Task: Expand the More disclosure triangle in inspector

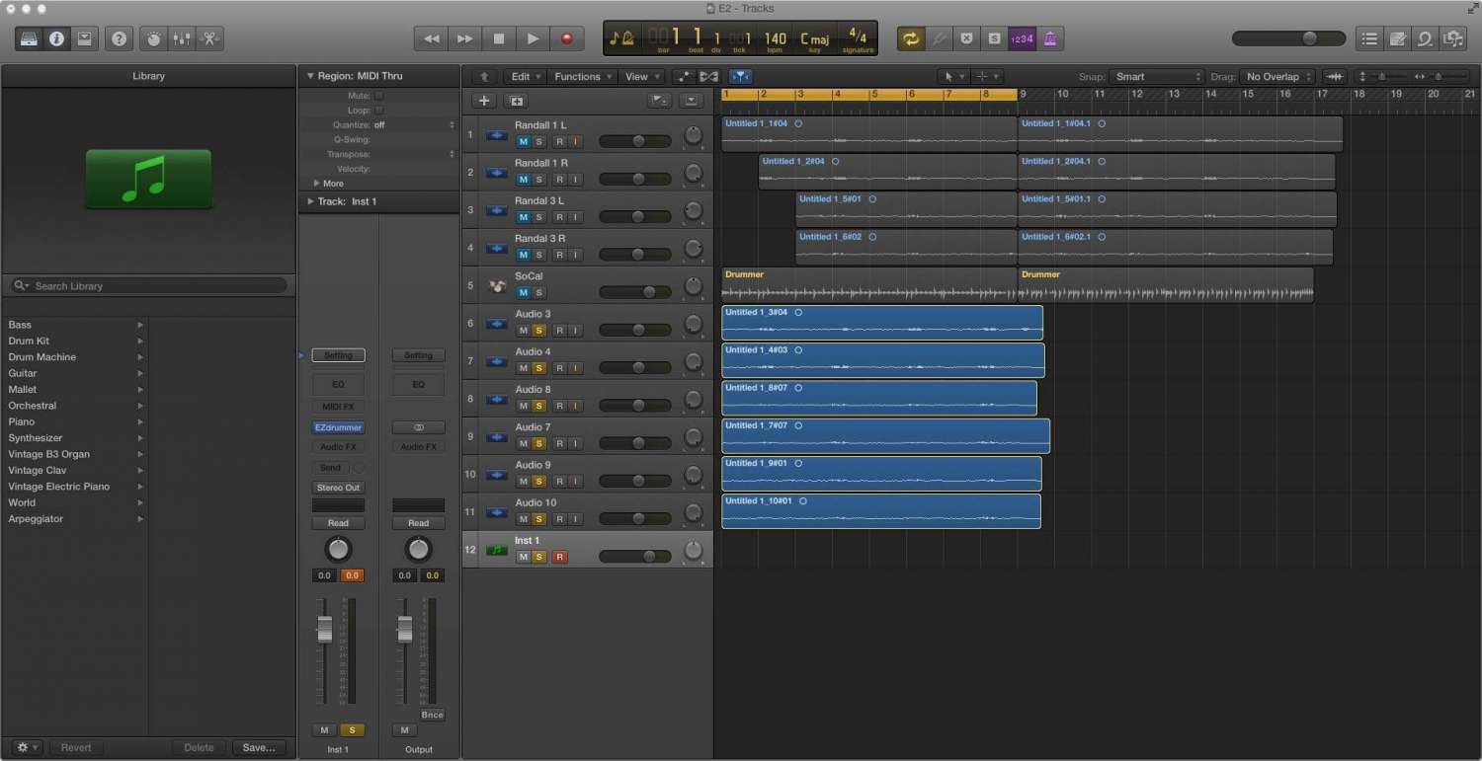Action: pyautogui.click(x=317, y=184)
